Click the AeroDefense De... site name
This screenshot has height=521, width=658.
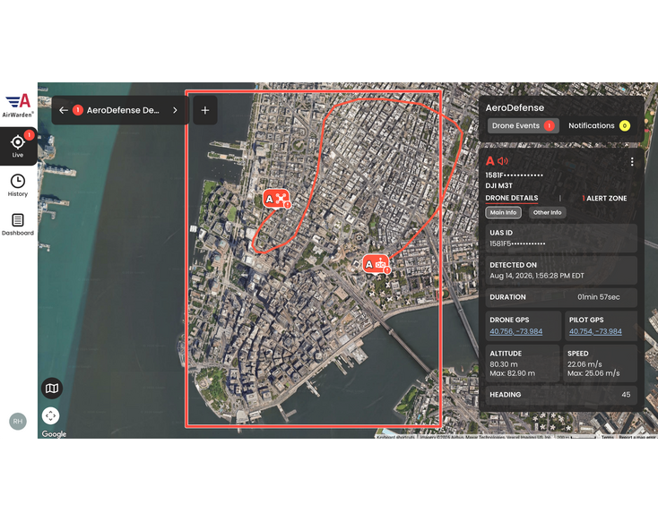tap(123, 110)
